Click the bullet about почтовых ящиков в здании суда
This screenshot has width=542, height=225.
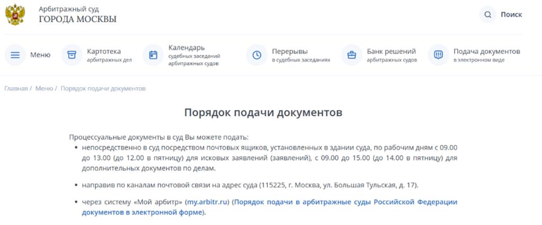click(269, 158)
